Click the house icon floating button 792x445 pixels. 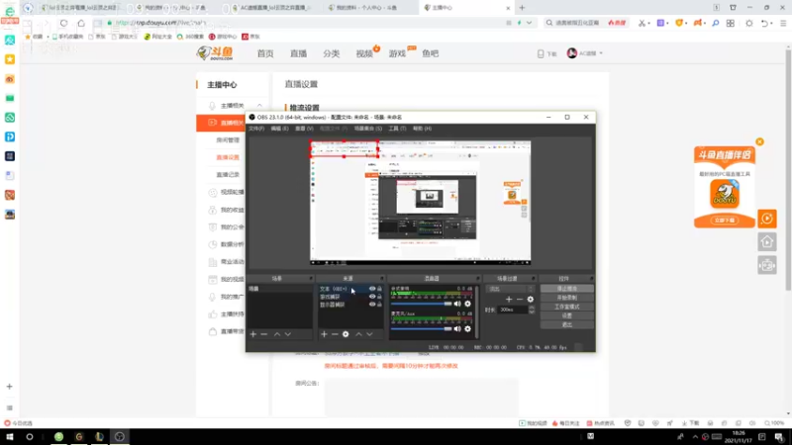pyautogui.click(x=767, y=242)
